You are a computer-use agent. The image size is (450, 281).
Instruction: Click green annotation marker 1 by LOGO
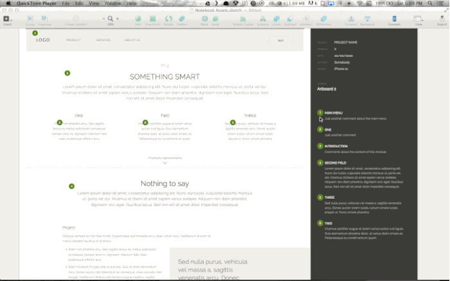tap(35, 33)
